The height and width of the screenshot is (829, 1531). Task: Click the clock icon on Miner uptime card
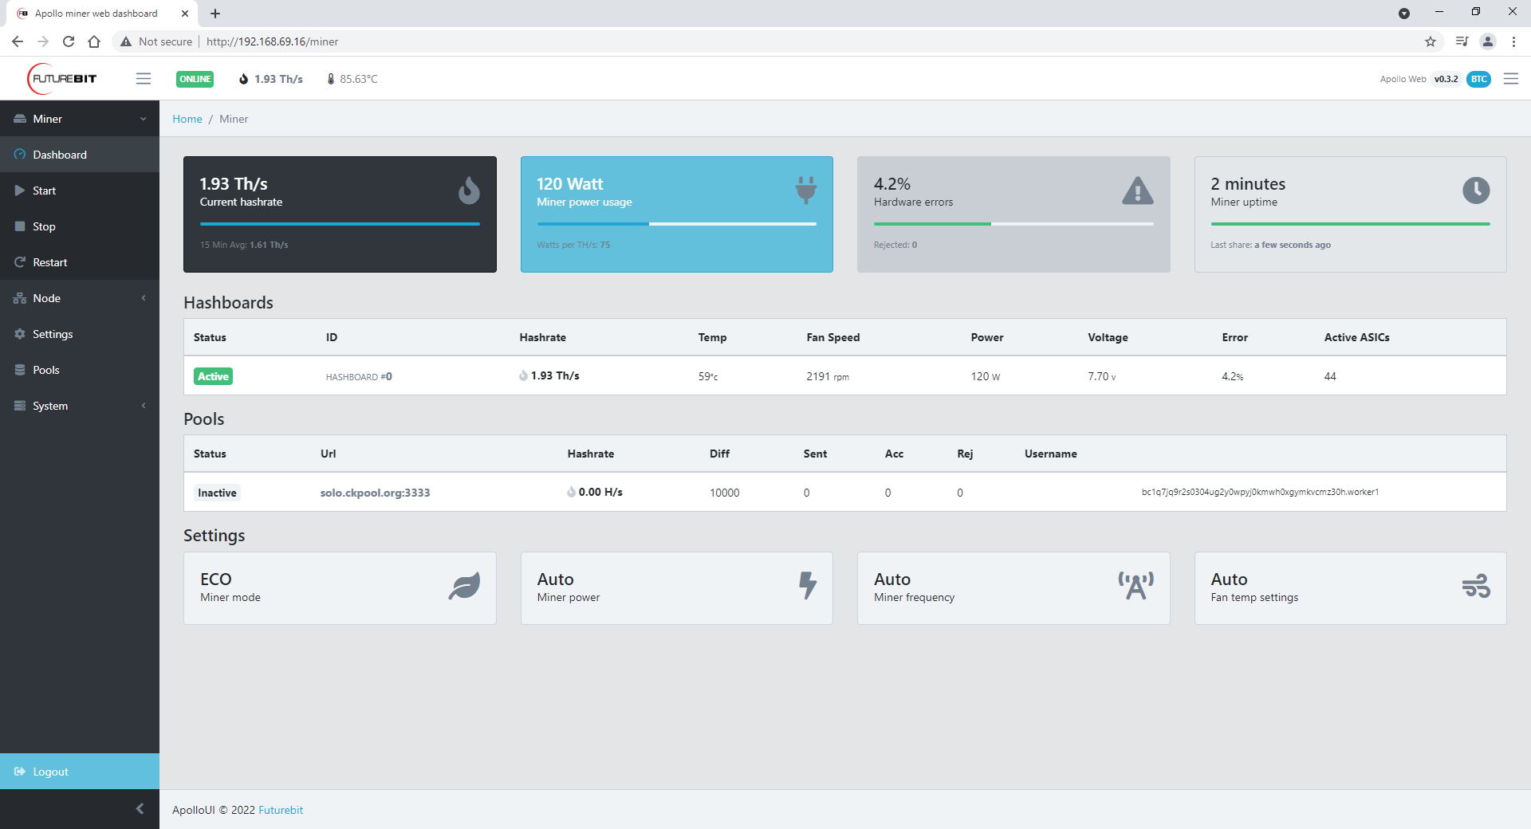pos(1475,191)
